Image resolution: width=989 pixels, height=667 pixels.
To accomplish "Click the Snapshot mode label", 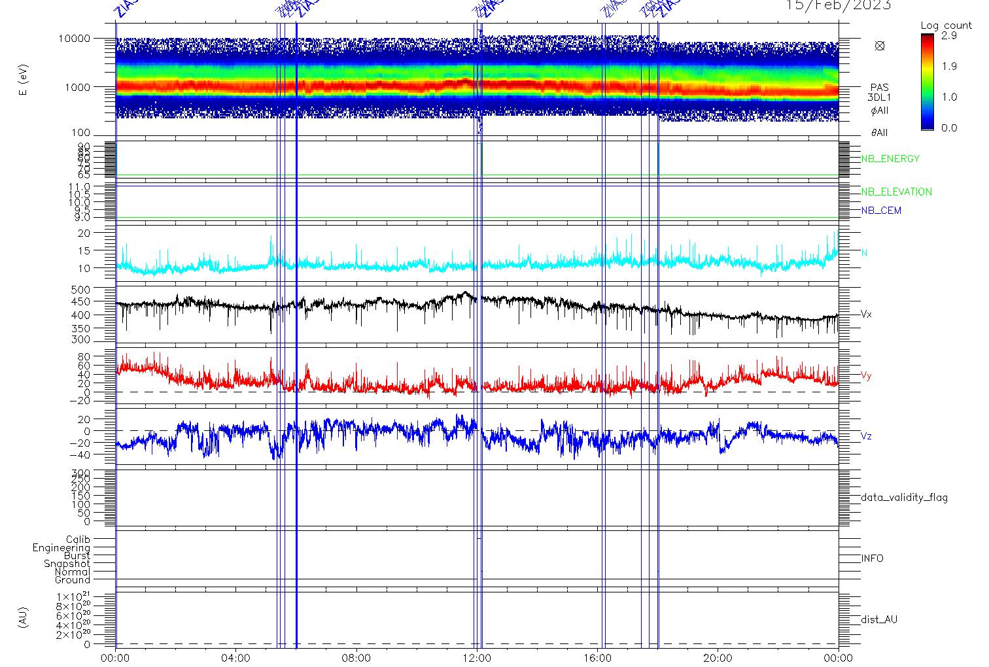I will pos(67,564).
